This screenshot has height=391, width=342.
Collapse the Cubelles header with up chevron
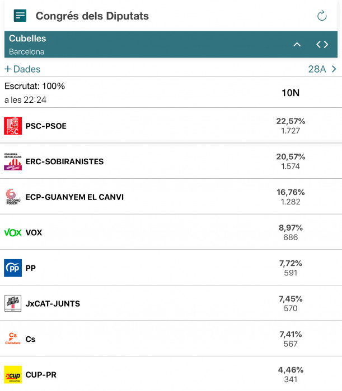click(x=297, y=45)
